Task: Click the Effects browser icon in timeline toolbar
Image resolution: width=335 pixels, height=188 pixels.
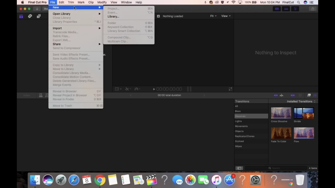Action: coord(309,95)
